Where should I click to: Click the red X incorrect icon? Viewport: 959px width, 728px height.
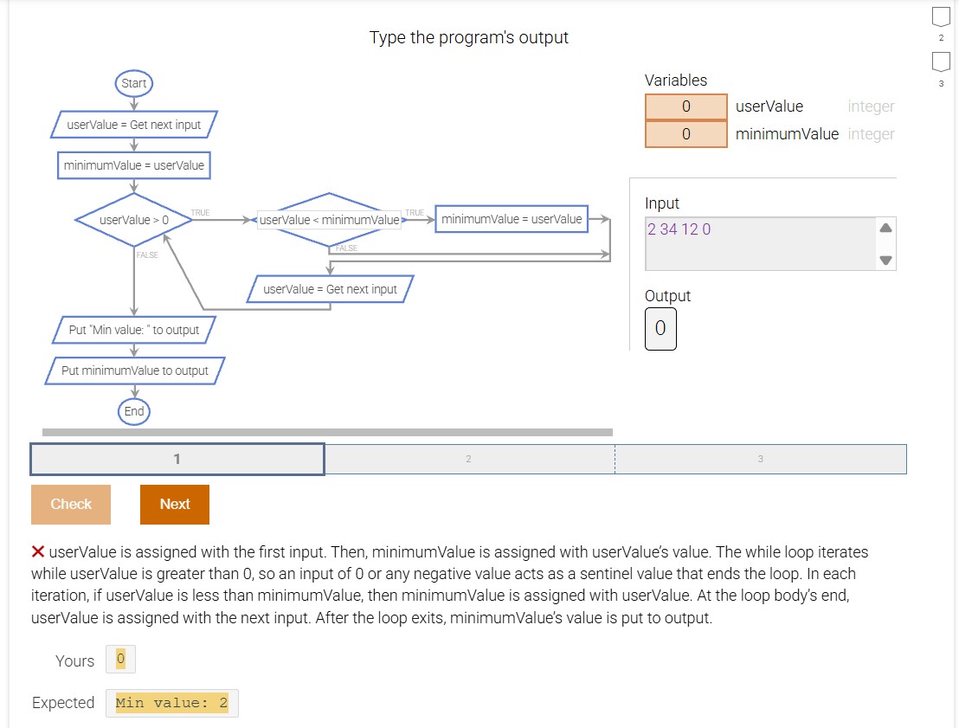click(x=38, y=551)
